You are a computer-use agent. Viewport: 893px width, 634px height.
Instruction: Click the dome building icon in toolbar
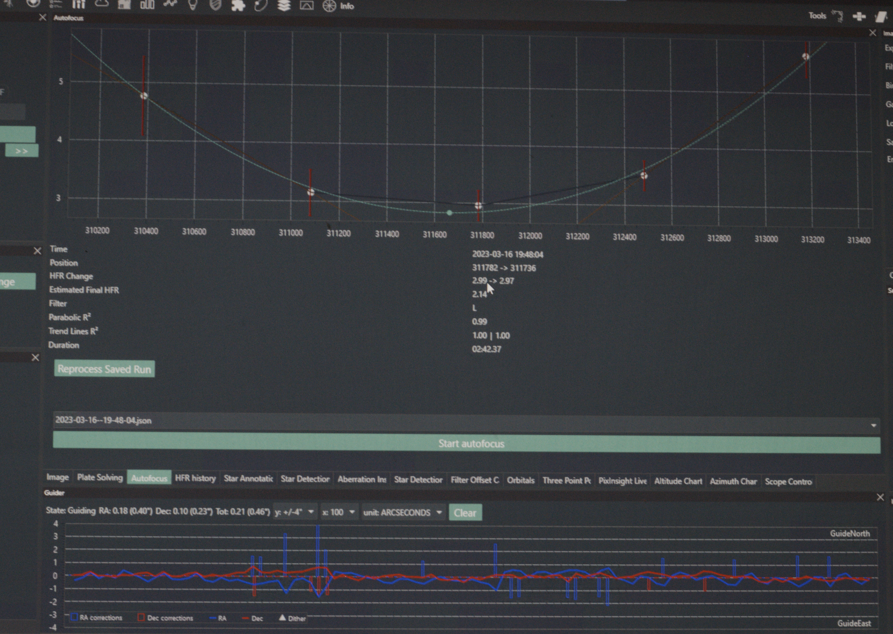click(x=124, y=4)
